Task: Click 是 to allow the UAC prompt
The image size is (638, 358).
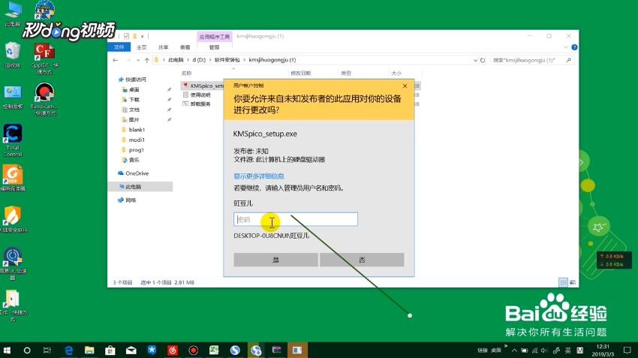Action: click(x=275, y=260)
